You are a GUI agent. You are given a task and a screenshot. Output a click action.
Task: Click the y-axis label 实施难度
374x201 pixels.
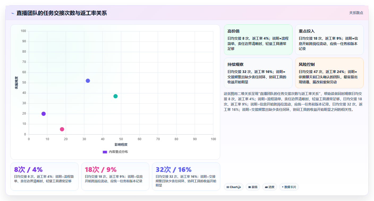point(16,83)
